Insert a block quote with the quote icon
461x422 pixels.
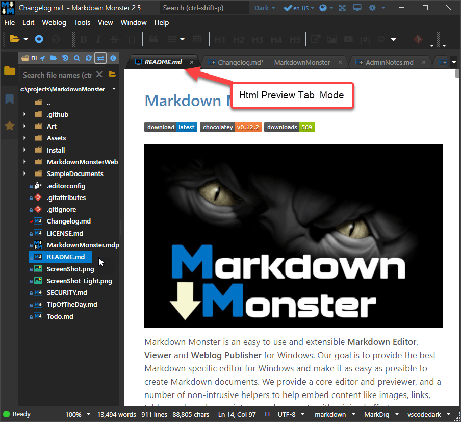tap(153, 39)
